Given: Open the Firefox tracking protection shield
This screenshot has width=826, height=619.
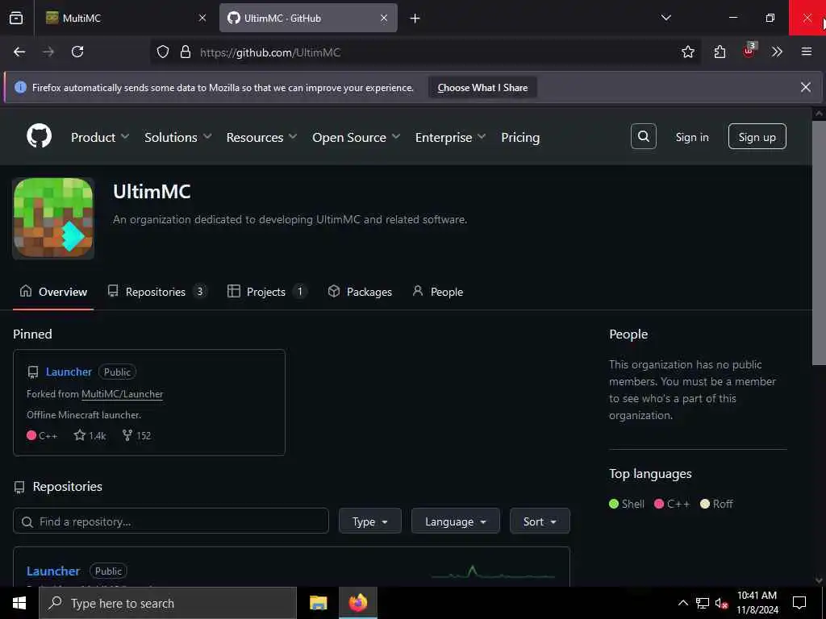Looking at the screenshot, I should coord(163,52).
